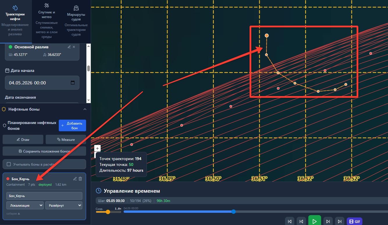The image size is (388, 225).
Task: Export animation with the GIF button
Action: [x=355, y=222]
